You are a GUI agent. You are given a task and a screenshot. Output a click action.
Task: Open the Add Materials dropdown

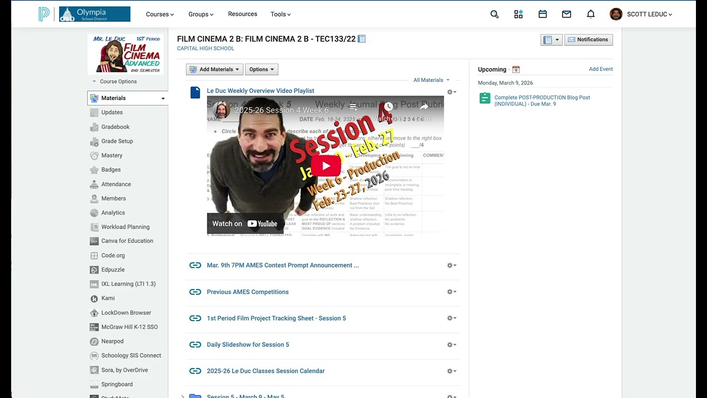click(214, 69)
